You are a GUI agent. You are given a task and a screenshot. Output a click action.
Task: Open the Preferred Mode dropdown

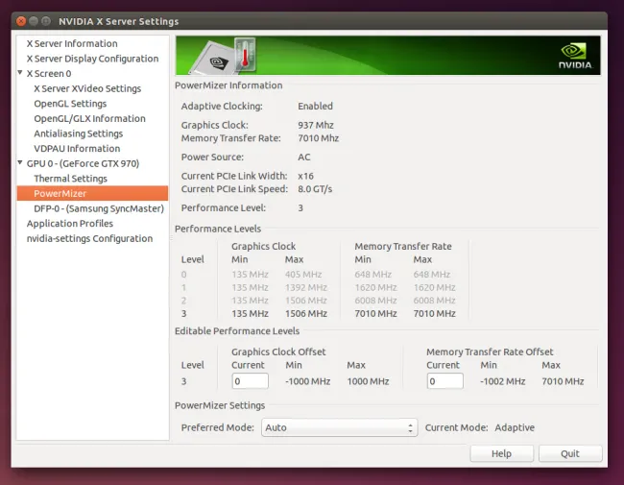(x=339, y=427)
